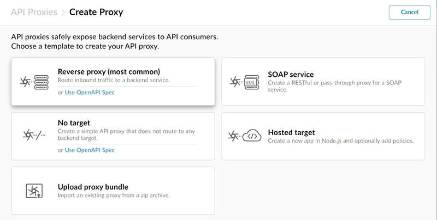The height and width of the screenshot is (220, 437).
Task: Click the SOAP service XML icon
Action: pos(251,82)
